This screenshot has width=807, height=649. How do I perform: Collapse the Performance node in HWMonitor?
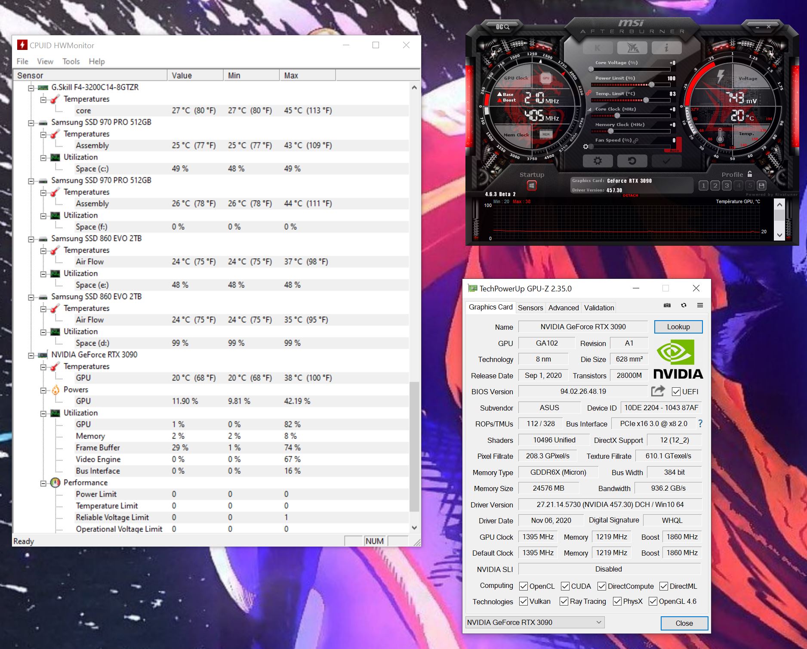43,483
